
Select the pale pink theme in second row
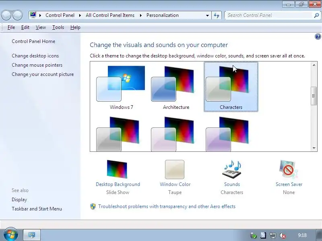[x=173, y=134]
